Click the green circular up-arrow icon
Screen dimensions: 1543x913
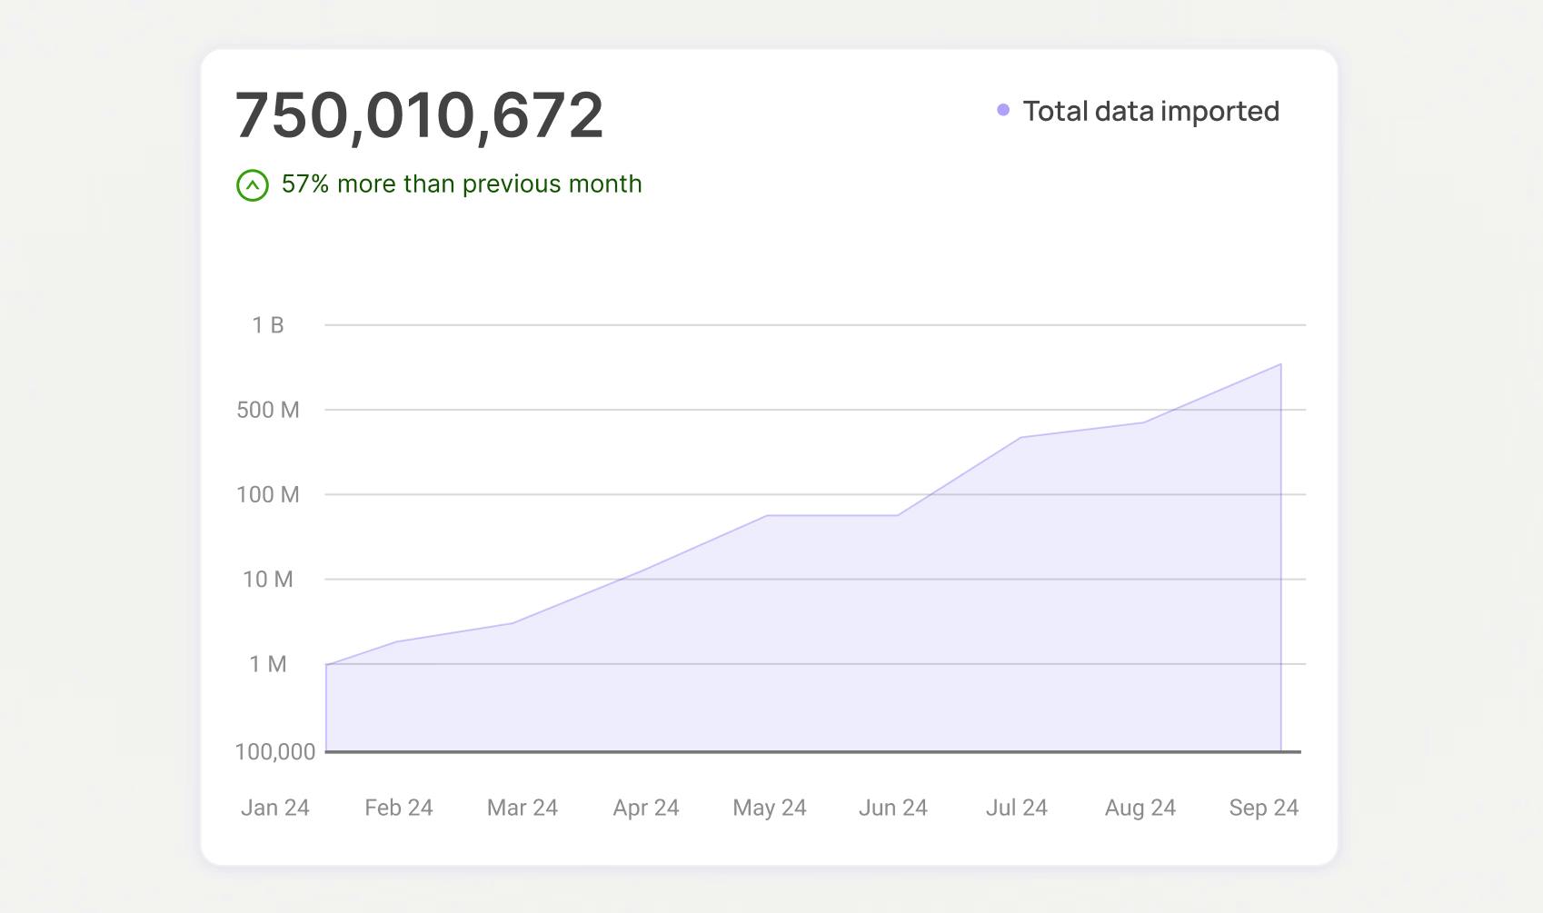(251, 185)
